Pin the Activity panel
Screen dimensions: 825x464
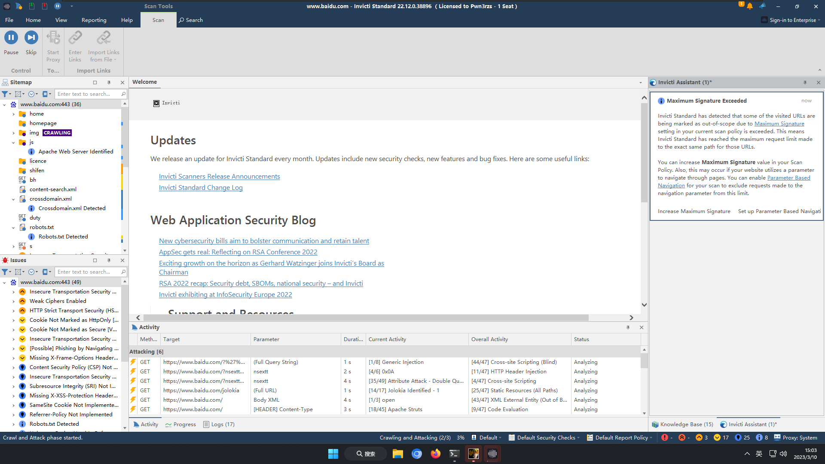(x=628, y=327)
